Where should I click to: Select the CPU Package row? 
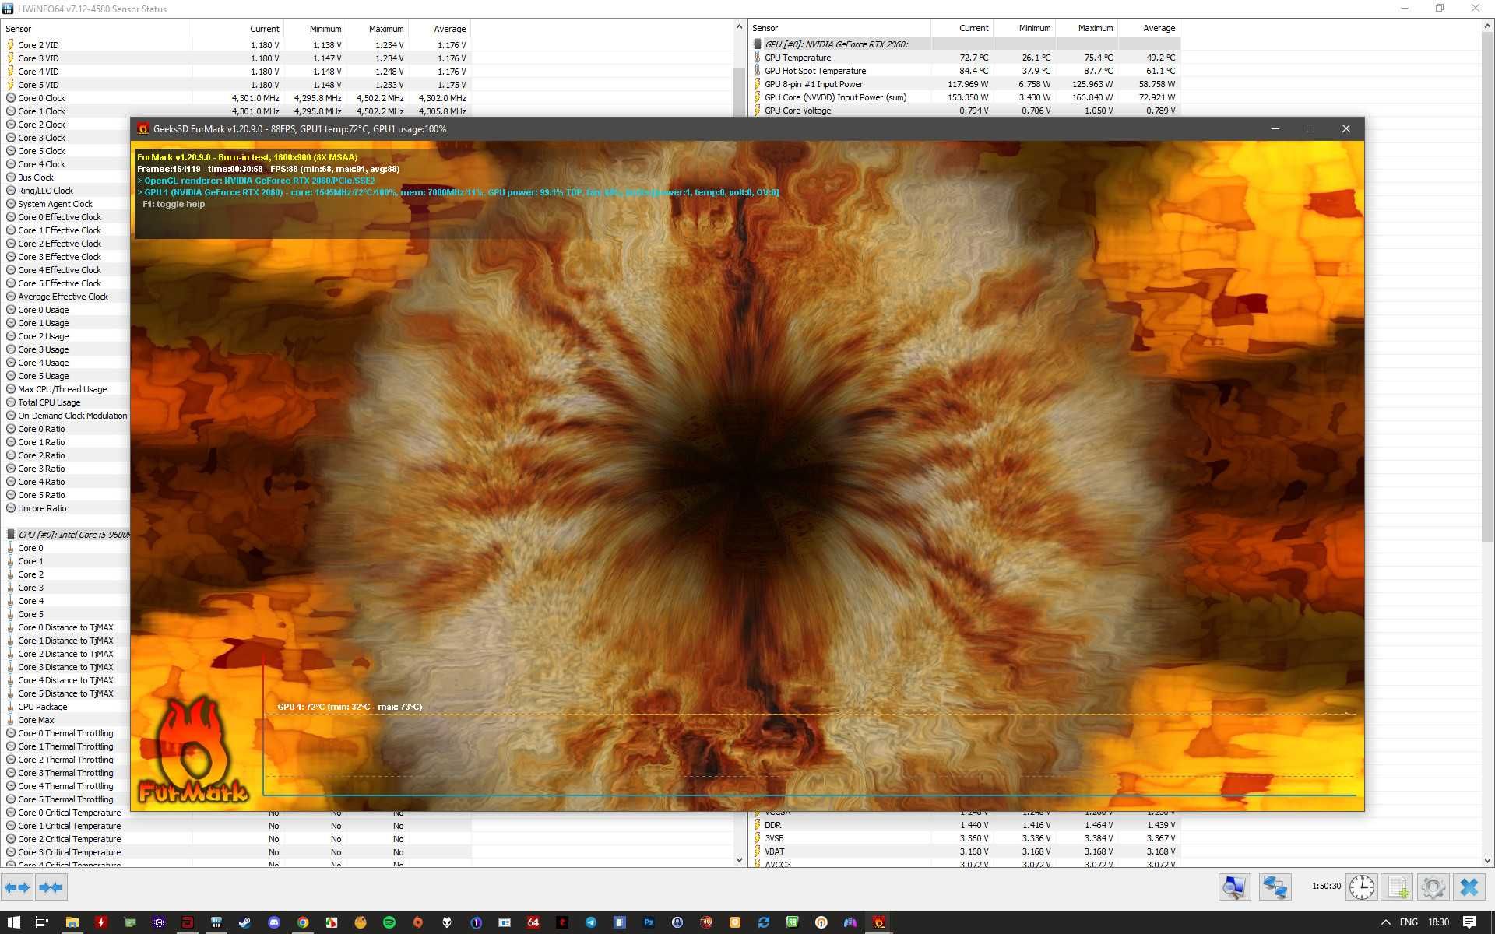pyautogui.click(x=66, y=707)
